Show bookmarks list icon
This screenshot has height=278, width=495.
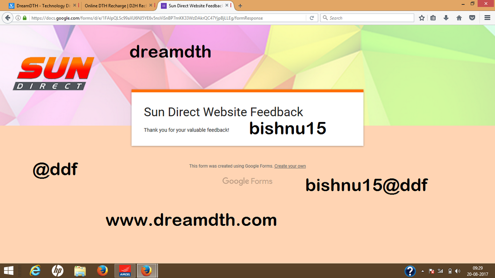pos(433,18)
